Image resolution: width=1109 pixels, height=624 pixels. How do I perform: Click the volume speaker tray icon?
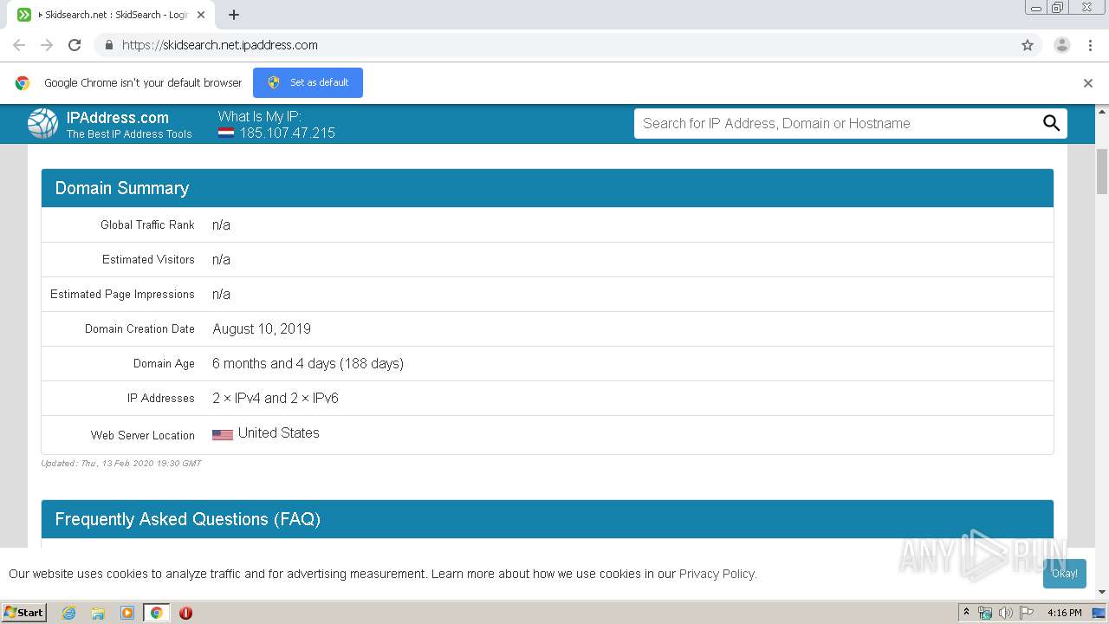pos(1006,613)
